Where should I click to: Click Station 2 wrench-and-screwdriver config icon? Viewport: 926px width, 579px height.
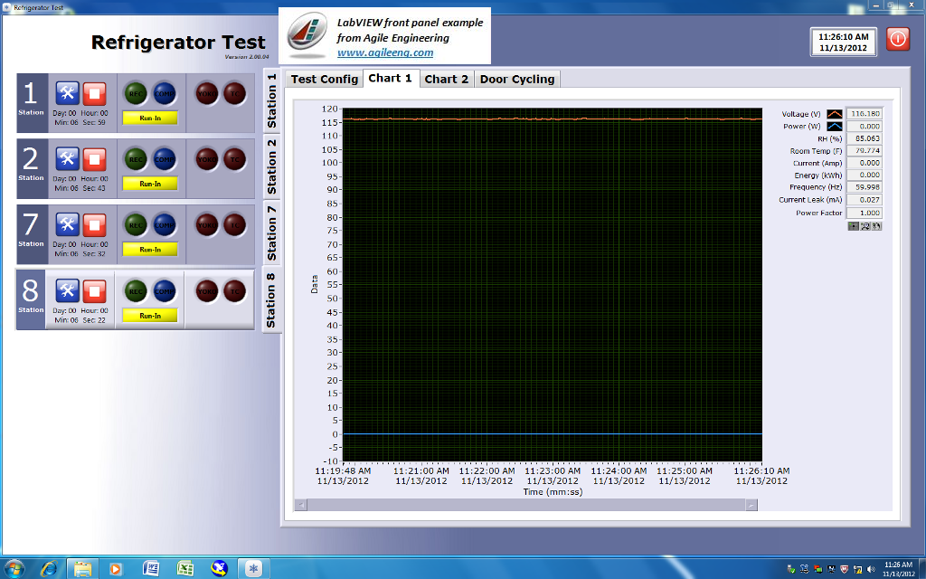[68, 158]
